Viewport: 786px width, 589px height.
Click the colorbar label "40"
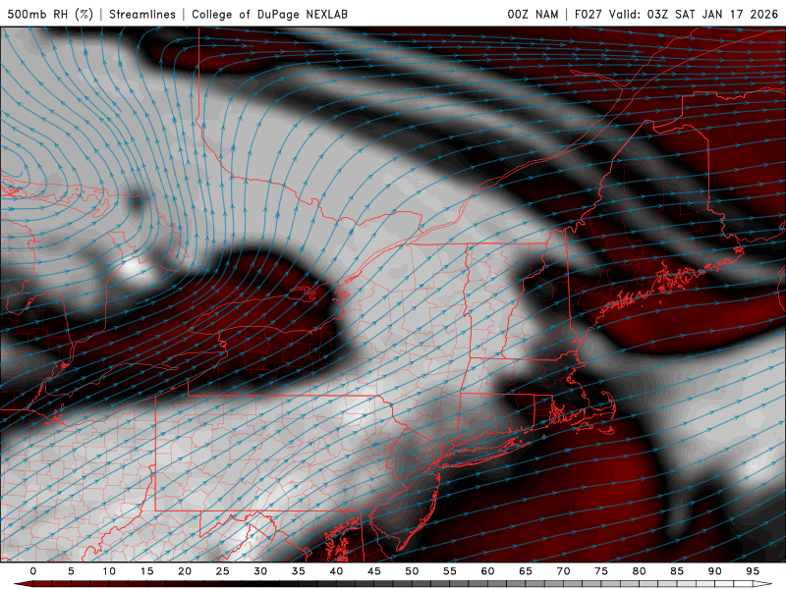click(x=336, y=571)
